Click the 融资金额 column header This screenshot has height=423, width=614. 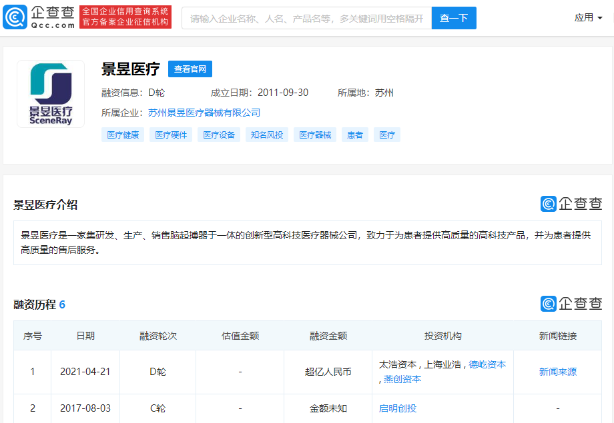pos(328,336)
